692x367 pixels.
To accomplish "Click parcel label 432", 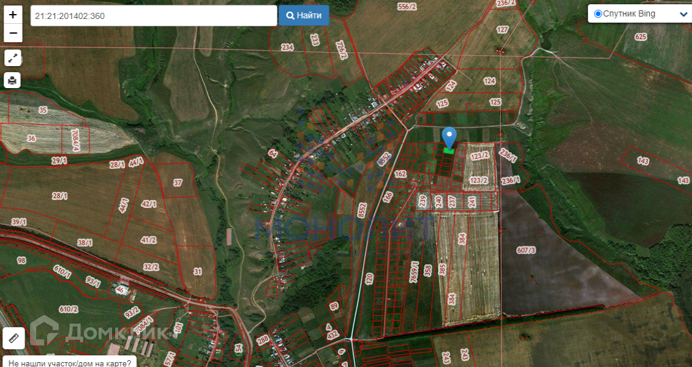I will [x=332, y=334].
